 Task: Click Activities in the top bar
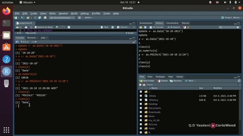click(8, 2)
